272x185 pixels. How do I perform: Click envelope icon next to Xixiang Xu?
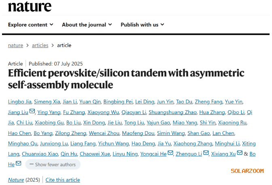240,153
